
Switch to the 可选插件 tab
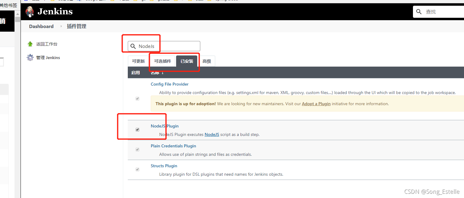(x=163, y=61)
